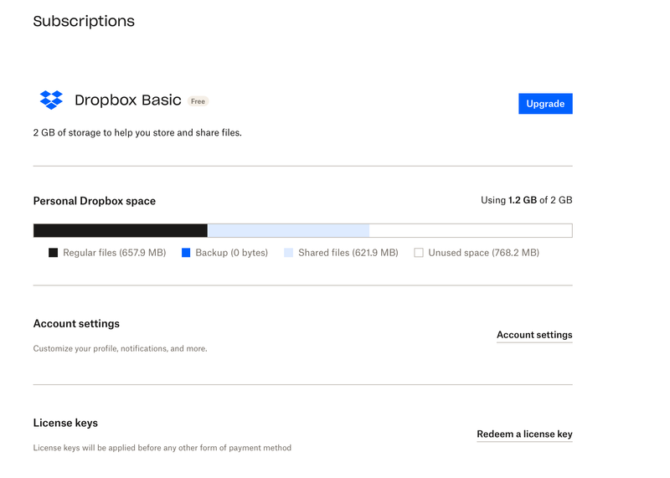This screenshot has height=478, width=670.
Task: Click the Using 1.2 GB of 2 GB text
Action: [x=526, y=200]
